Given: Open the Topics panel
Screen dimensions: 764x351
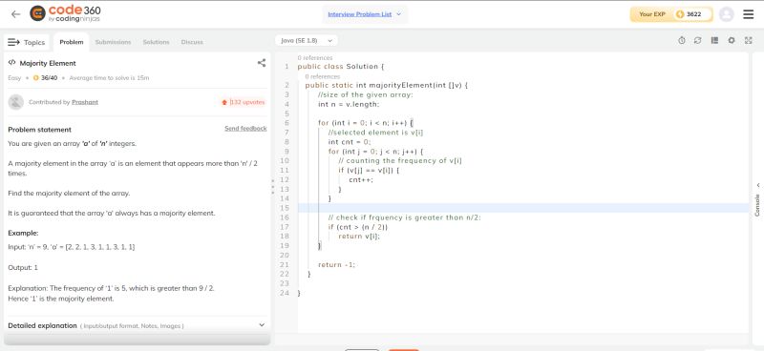Looking at the screenshot, I should (27, 42).
